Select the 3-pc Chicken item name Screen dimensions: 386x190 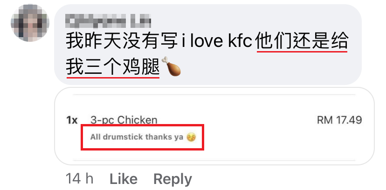(124, 120)
